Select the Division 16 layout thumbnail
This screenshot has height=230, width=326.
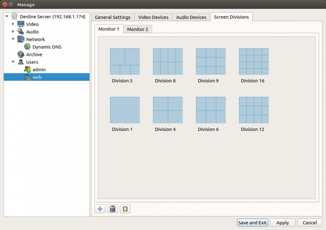[x=254, y=61]
